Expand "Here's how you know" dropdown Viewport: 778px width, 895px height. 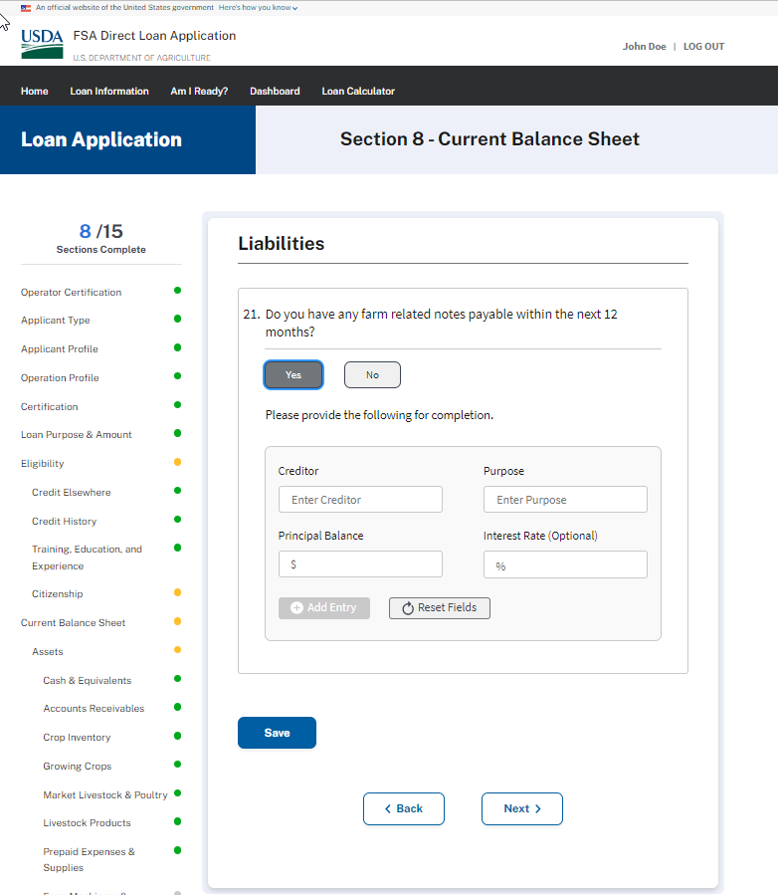pyautogui.click(x=258, y=7)
